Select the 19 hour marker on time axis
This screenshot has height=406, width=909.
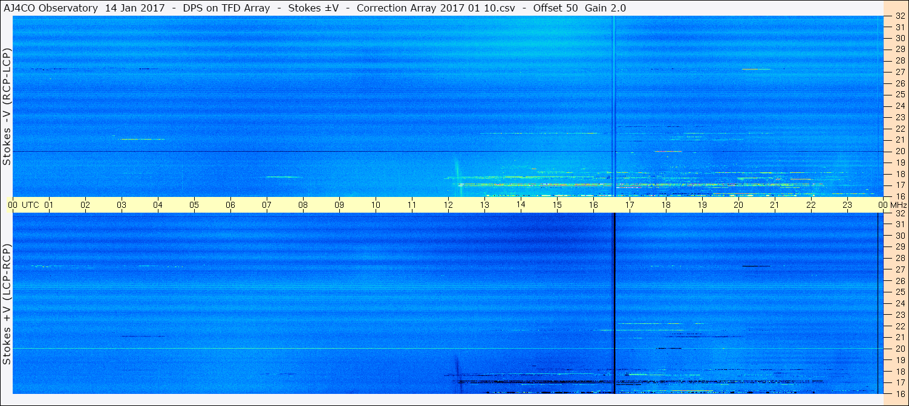pos(702,205)
